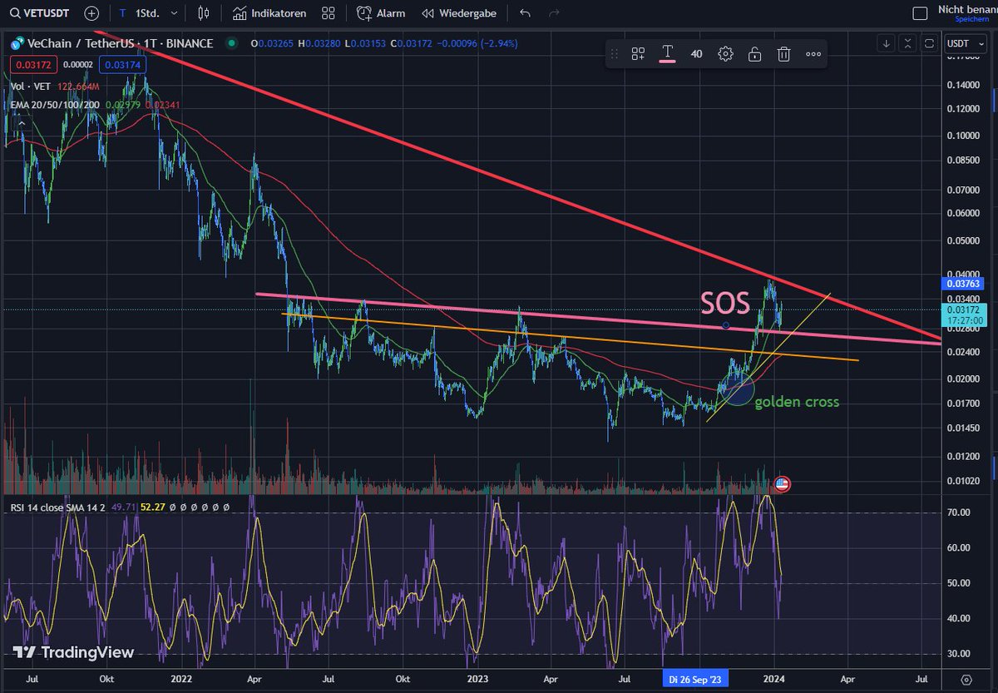Open time axis settings gear icon

click(966, 679)
